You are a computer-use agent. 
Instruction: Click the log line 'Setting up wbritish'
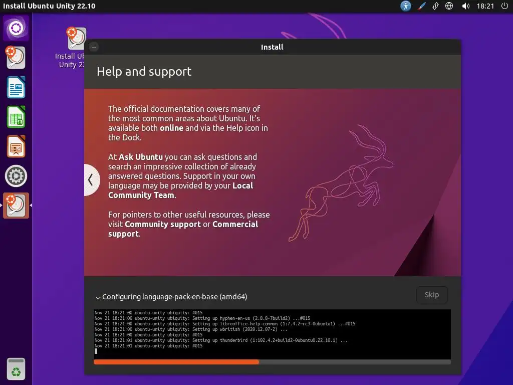point(191,329)
